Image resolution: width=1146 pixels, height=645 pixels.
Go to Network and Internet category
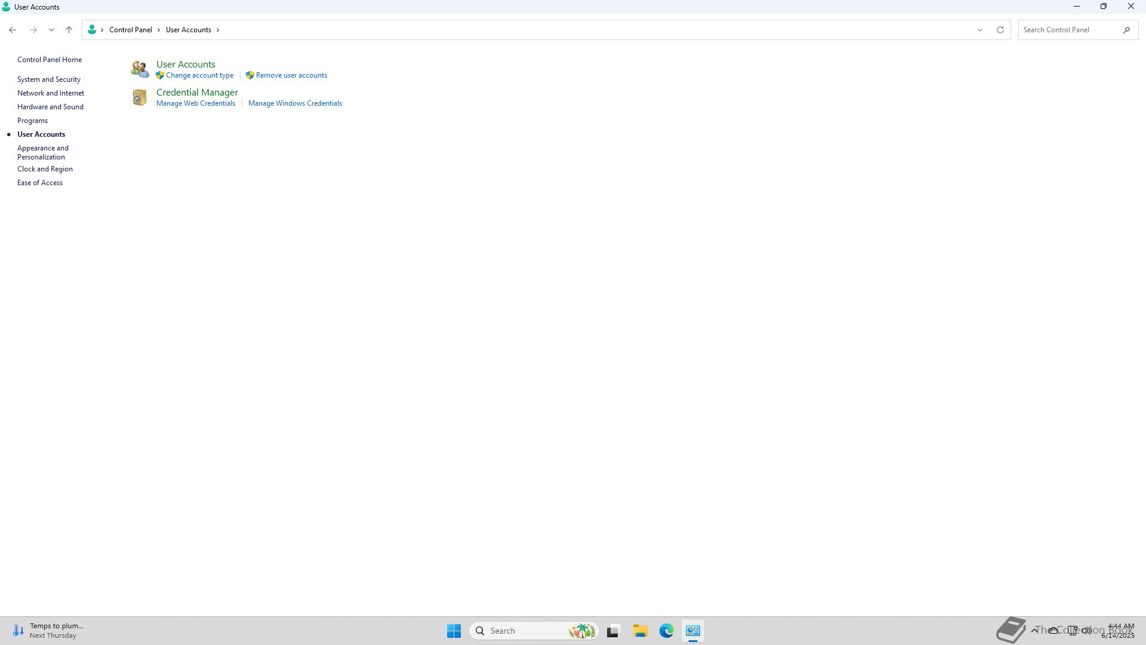click(x=51, y=93)
